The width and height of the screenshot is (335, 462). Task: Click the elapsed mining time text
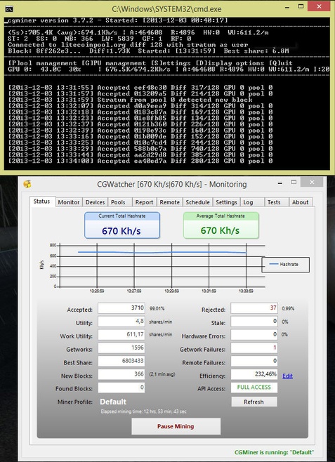tap(143, 411)
